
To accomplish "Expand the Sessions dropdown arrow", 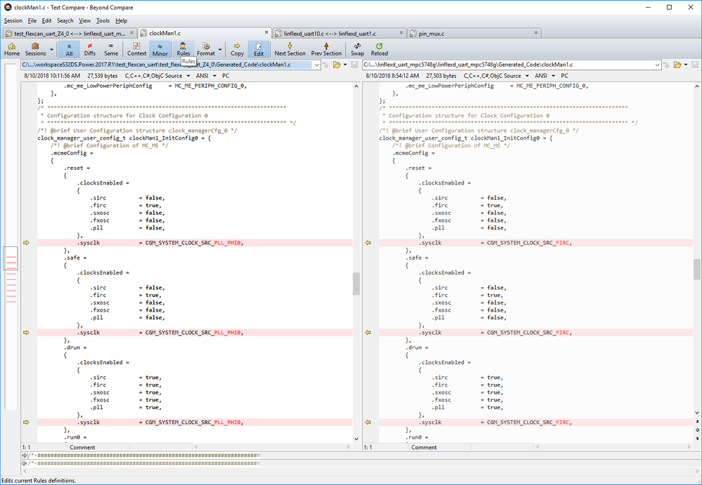I will [x=51, y=49].
